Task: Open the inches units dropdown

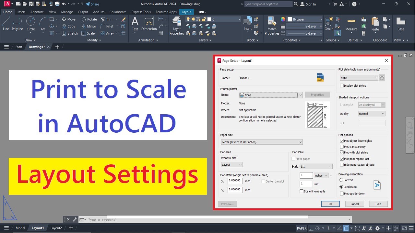Action: 321,175
